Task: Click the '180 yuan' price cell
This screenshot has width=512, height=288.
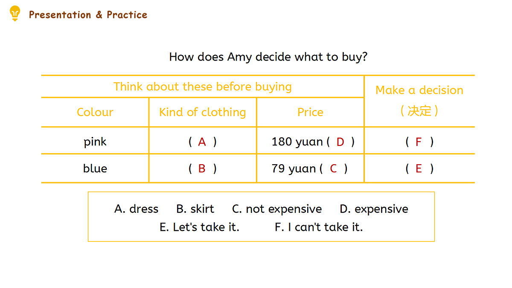Action: click(x=310, y=141)
